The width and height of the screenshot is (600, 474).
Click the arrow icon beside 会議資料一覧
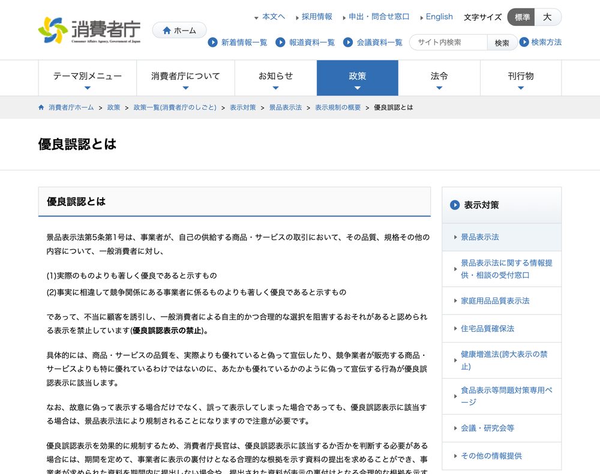(x=348, y=42)
